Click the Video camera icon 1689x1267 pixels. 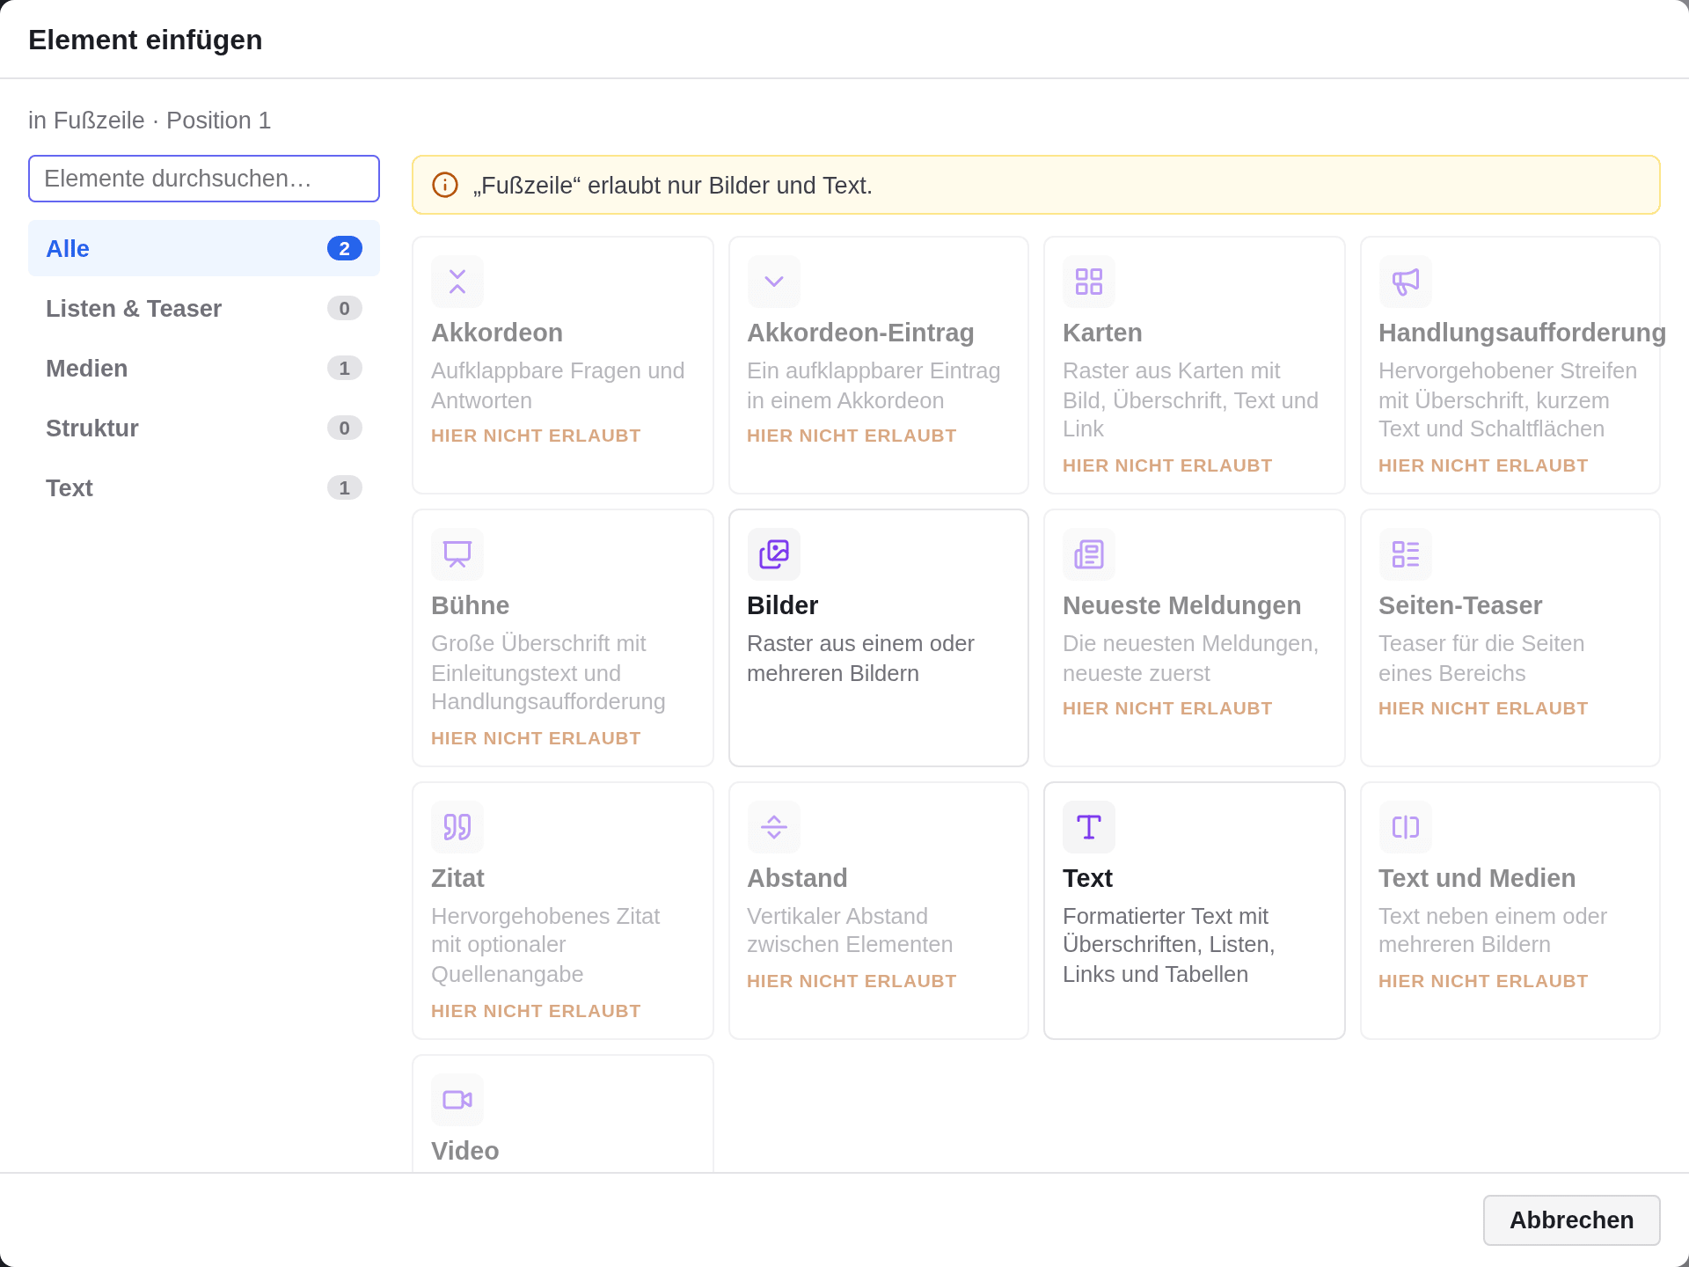(457, 1100)
